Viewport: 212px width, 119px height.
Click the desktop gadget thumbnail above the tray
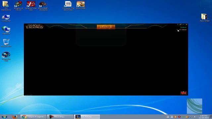pos(194,106)
